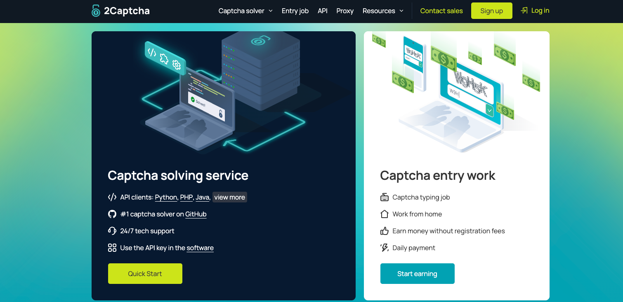
Task: Click the Sign up button
Action: 491,11
